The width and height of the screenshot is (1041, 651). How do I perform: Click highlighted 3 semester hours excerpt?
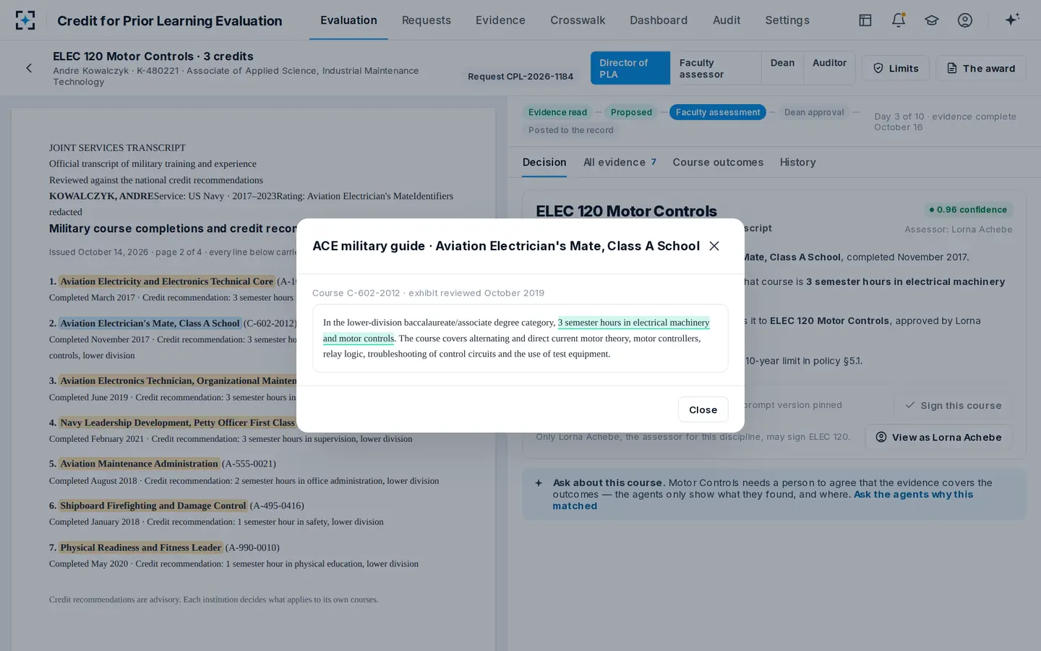pyautogui.click(x=516, y=330)
